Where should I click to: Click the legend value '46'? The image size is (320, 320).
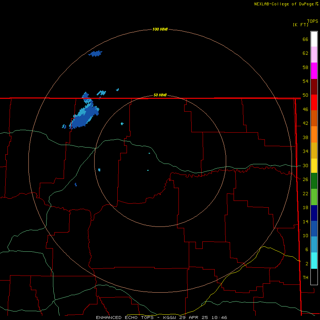coord(305,110)
